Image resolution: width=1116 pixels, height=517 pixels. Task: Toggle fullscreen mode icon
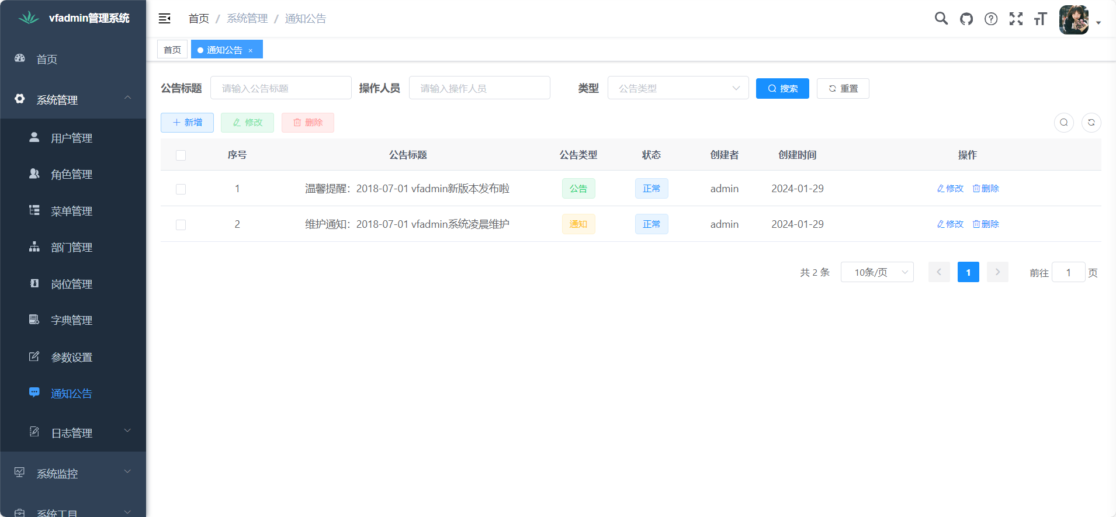coord(1016,19)
